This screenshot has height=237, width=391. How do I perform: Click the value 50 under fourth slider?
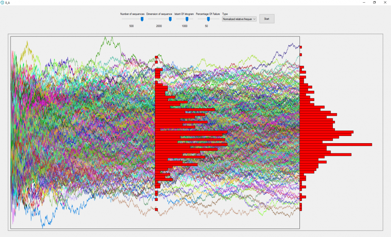click(206, 26)
